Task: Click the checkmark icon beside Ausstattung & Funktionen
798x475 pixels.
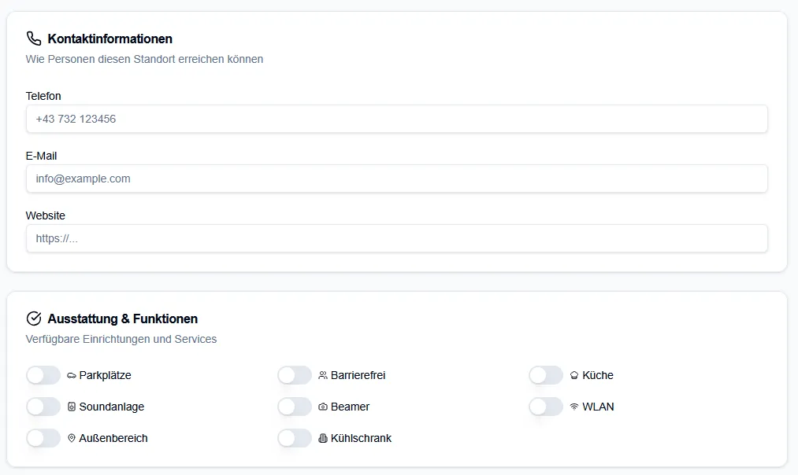Action: (x=34, y=319)
